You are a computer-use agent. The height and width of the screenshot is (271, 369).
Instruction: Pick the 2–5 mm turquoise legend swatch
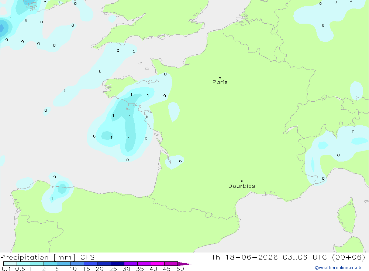point(50,264)
